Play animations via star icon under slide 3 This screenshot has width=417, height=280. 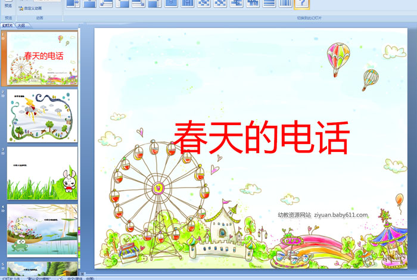point(3,154)
